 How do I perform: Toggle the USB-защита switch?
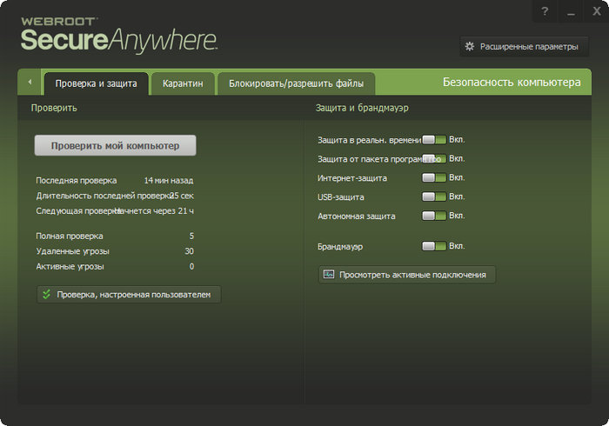click(x=434, y=196)
